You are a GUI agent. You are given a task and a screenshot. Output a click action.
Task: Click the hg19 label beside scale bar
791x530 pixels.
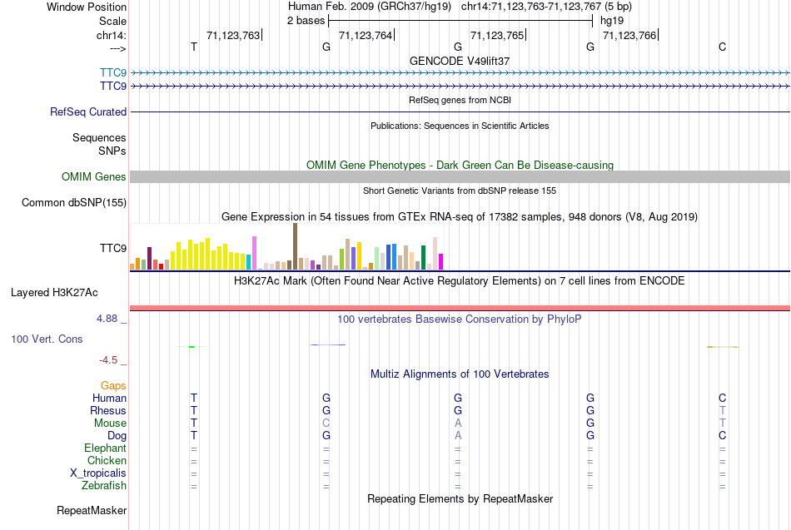coord(611,21)
